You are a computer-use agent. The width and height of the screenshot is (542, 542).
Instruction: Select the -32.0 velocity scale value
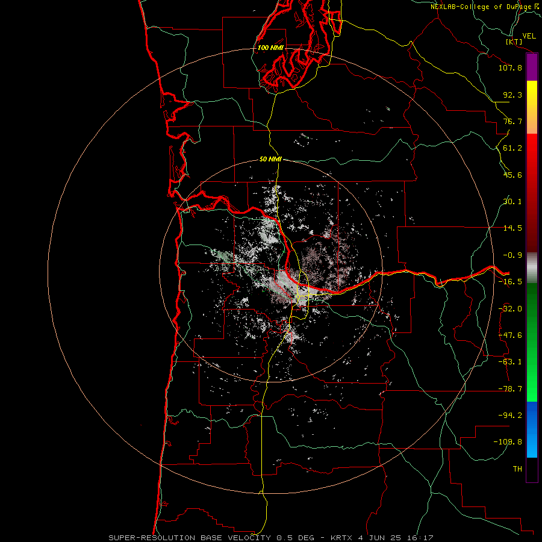coord(510,309)
